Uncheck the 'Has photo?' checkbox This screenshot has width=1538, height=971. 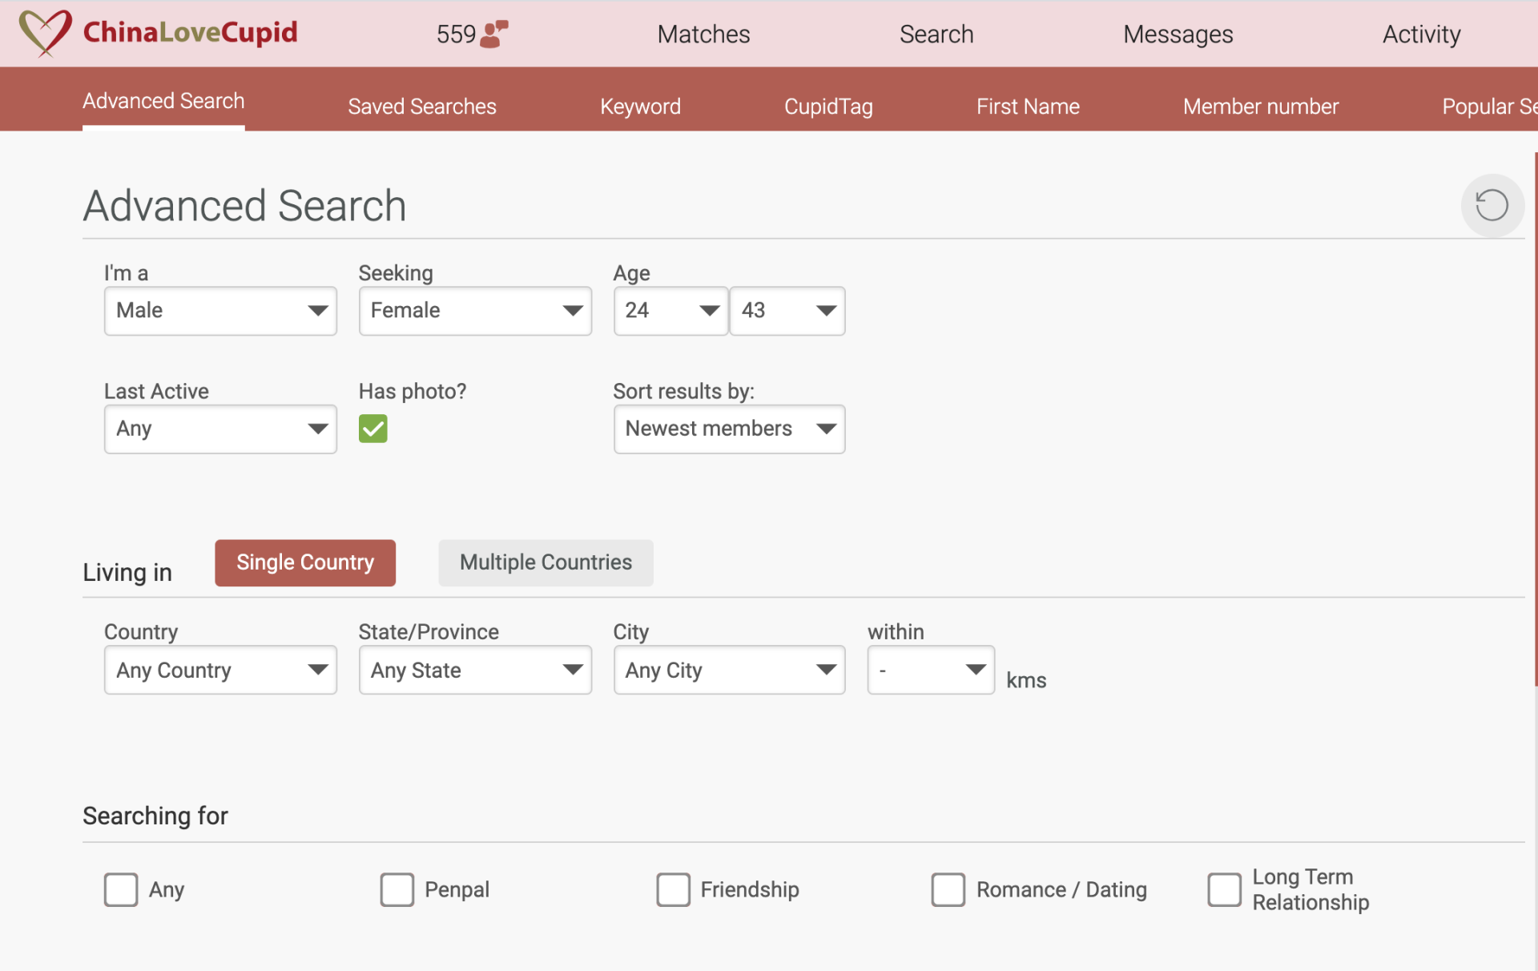372,429
